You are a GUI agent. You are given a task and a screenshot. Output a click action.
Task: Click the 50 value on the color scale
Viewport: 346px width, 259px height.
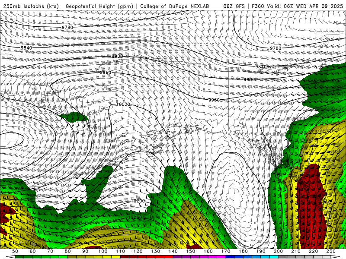15,251
